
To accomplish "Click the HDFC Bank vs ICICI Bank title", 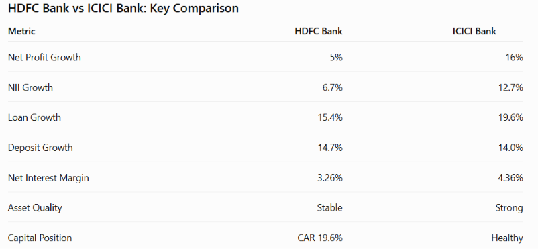I will 123,8.
